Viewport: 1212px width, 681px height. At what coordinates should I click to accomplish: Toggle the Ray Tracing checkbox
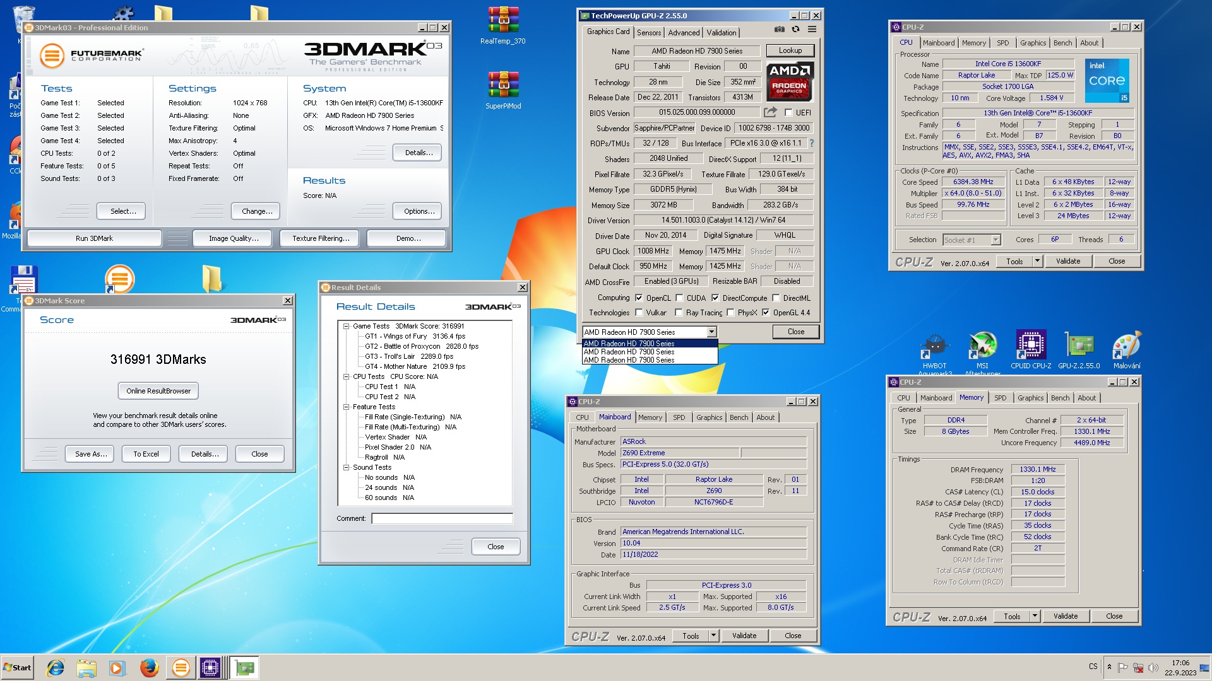click(679, 313)
